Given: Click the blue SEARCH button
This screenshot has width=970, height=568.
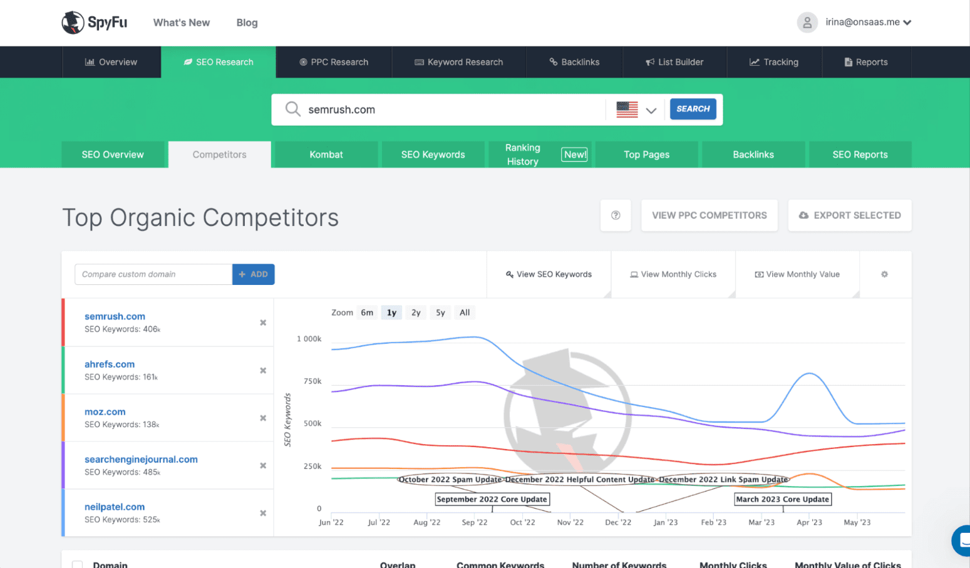Looking at the screenshot, I should point(693,109).
